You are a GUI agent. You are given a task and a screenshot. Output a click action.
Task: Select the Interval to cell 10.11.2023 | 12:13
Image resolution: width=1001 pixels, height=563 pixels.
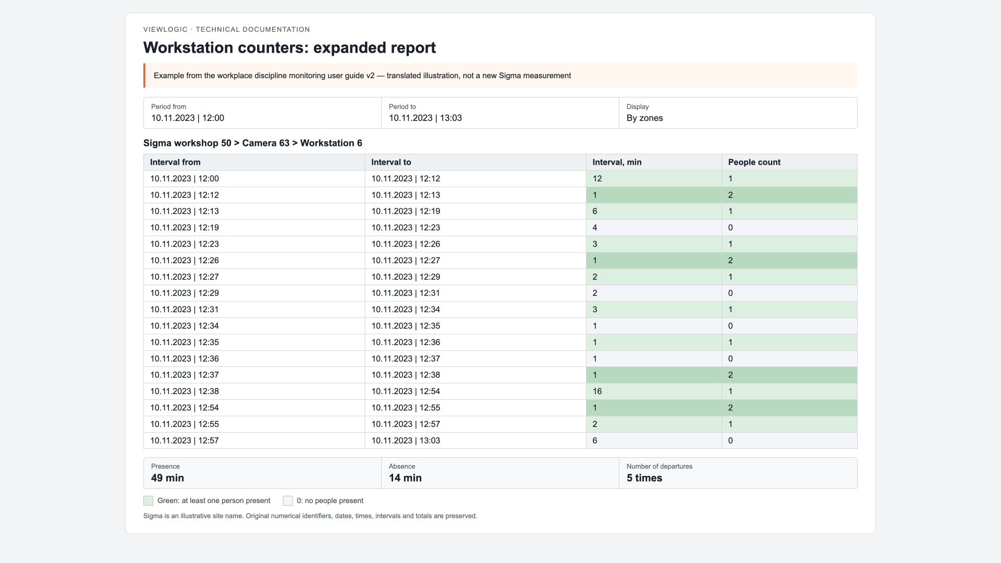475,195
